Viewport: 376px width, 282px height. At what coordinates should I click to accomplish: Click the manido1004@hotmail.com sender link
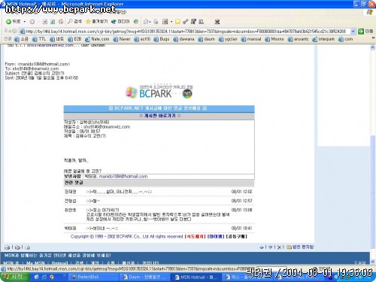123,177
